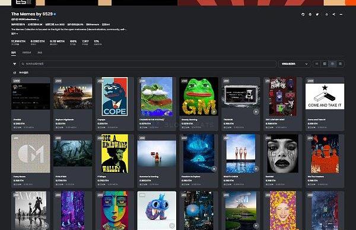Image resolution: width=356 pixels, height=230 pixels.
Task: Open the Etherscan-style round link icon
Action: click(303, 14)
